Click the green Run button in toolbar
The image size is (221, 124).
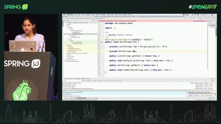199,18
